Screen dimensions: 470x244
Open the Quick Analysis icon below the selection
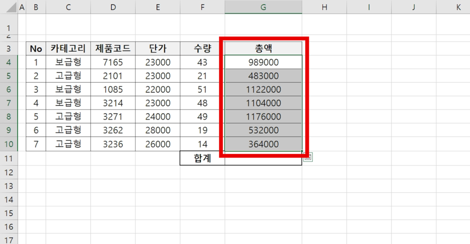click(x=308, y=157)
